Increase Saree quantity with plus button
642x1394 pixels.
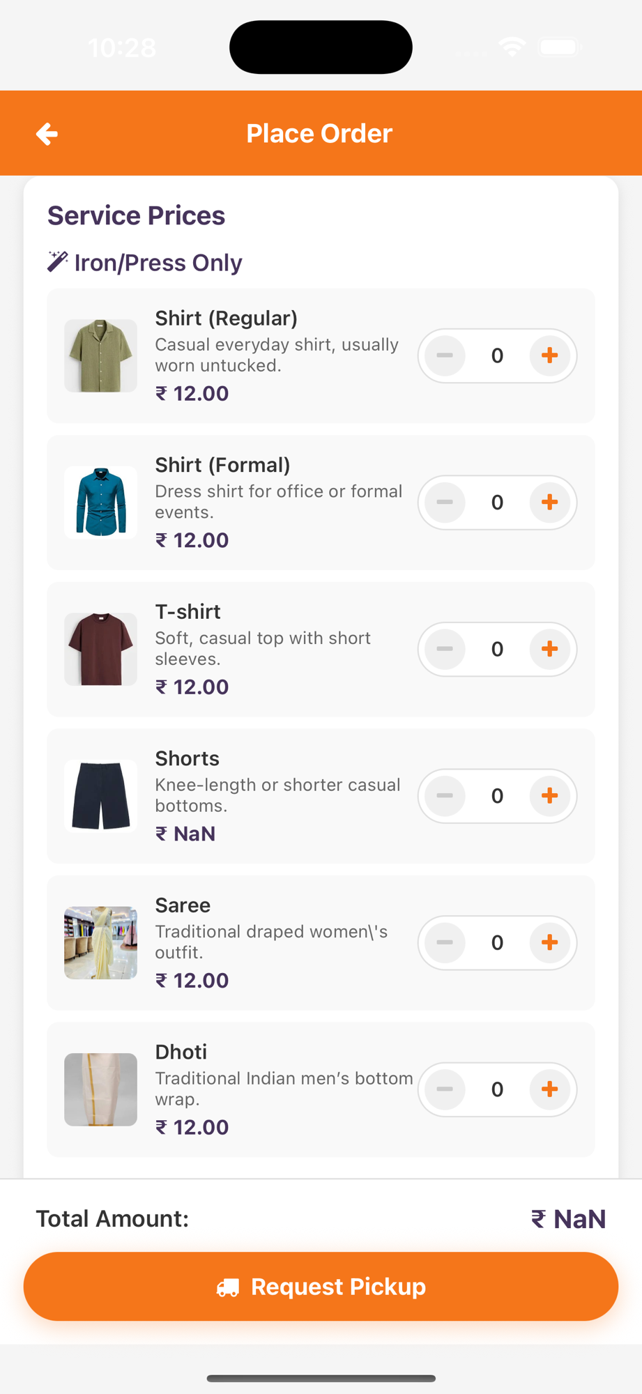549,942
